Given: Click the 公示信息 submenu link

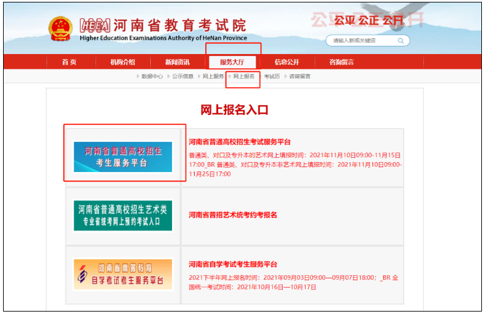Looking at the screenshot, I should pos(183,77).
